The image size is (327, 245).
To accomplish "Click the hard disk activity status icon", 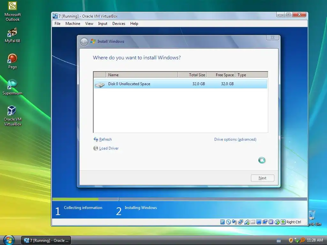I will [223, 222].
